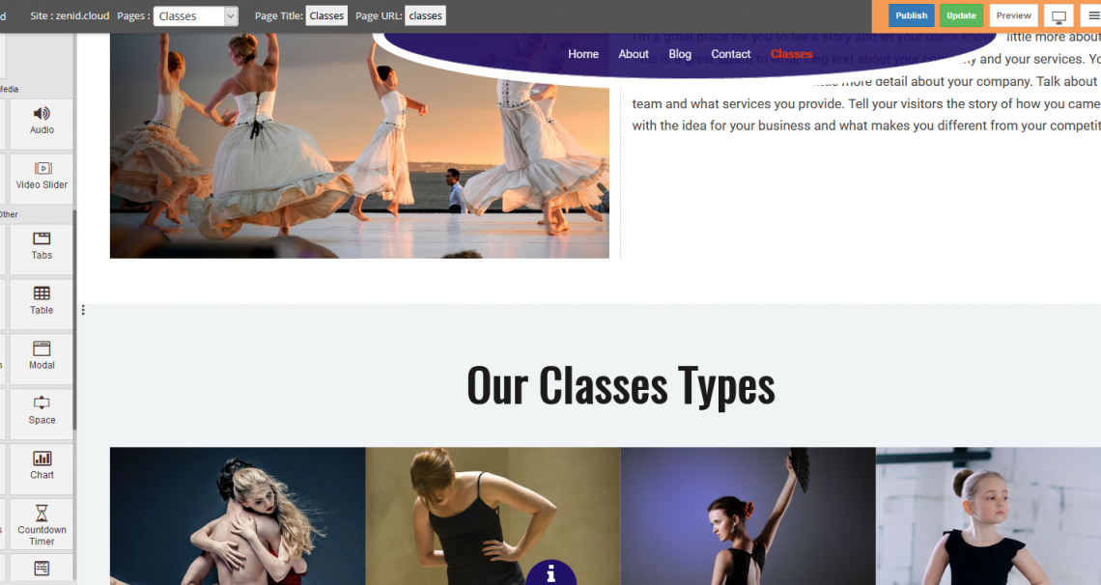Click the widget sidebar scrollbar
This screenshot has height=585, width=1101.
click(74, 320)
